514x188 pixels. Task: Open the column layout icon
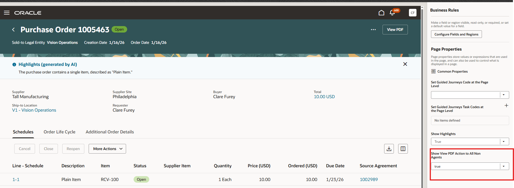tap(403, 149)
